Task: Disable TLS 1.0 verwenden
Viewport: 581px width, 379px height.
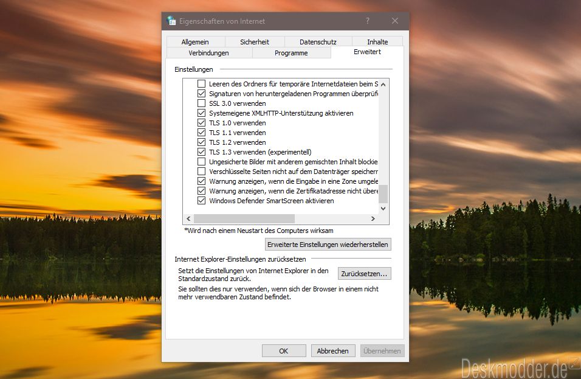Action: click(x=201, y=123)
